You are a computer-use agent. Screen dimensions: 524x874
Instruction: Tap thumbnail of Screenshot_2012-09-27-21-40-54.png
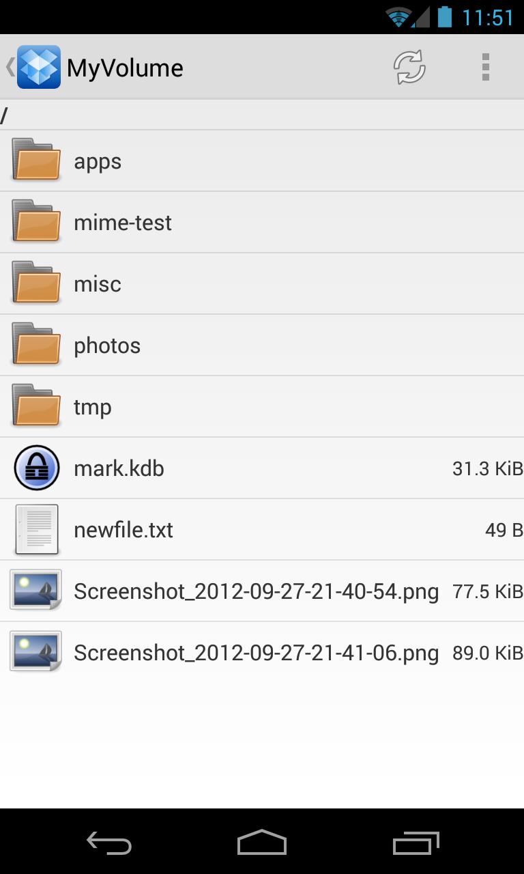(36, 591)
